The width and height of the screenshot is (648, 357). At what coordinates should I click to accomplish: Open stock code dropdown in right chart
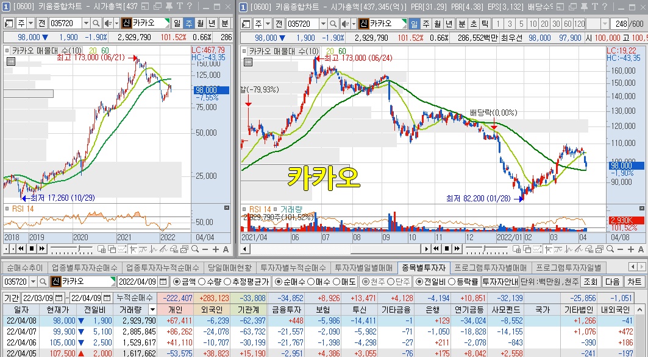point(323,24)
